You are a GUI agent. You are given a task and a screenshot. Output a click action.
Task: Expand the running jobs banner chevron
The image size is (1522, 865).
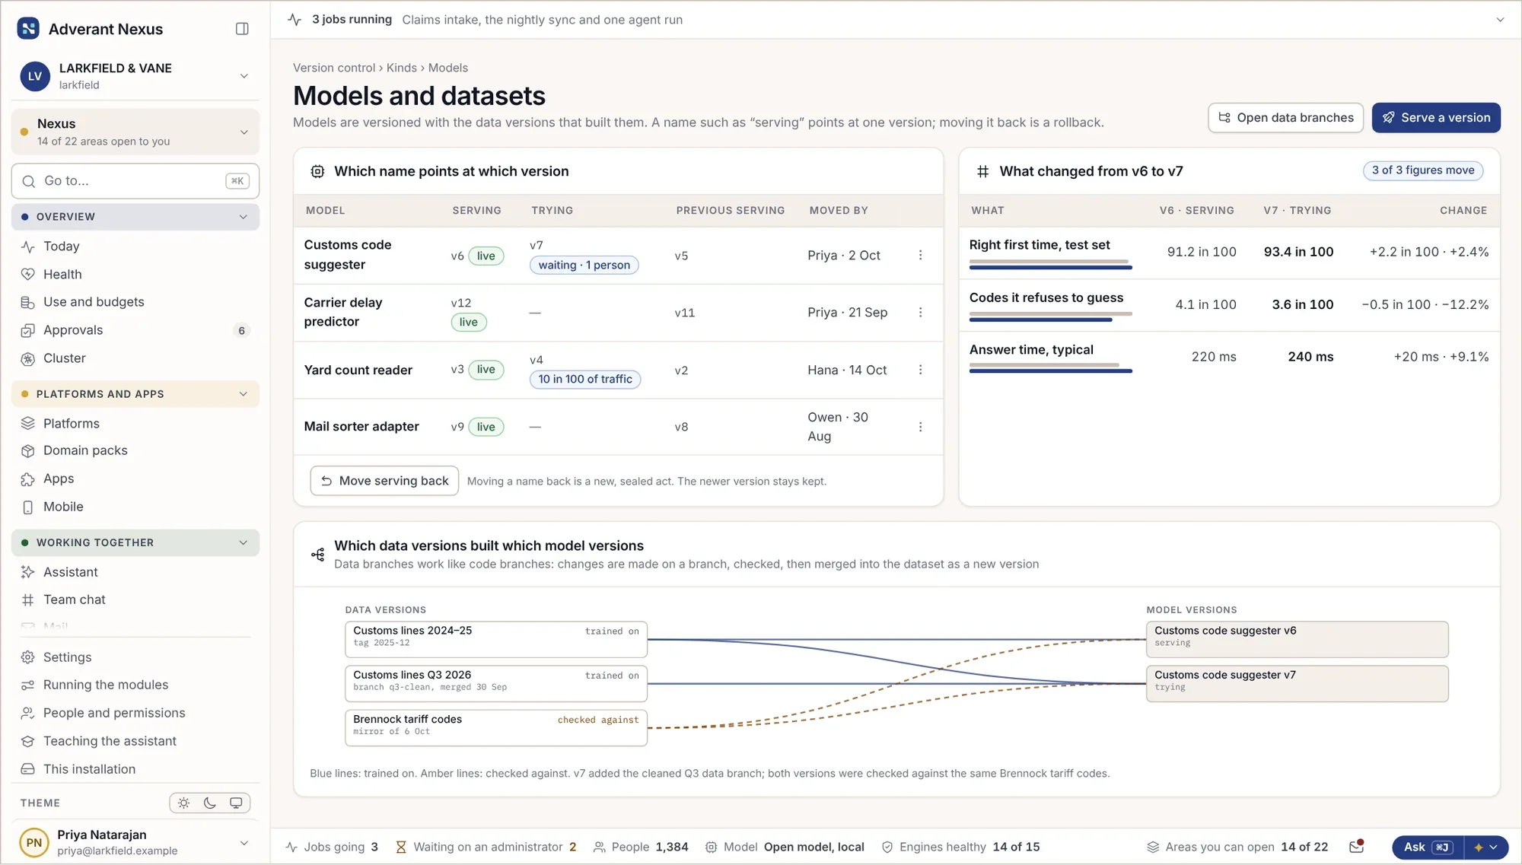pyautogui.click(x=1500, y=20)
